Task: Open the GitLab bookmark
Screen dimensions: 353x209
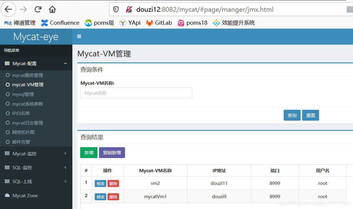Action: coord(159,23)
